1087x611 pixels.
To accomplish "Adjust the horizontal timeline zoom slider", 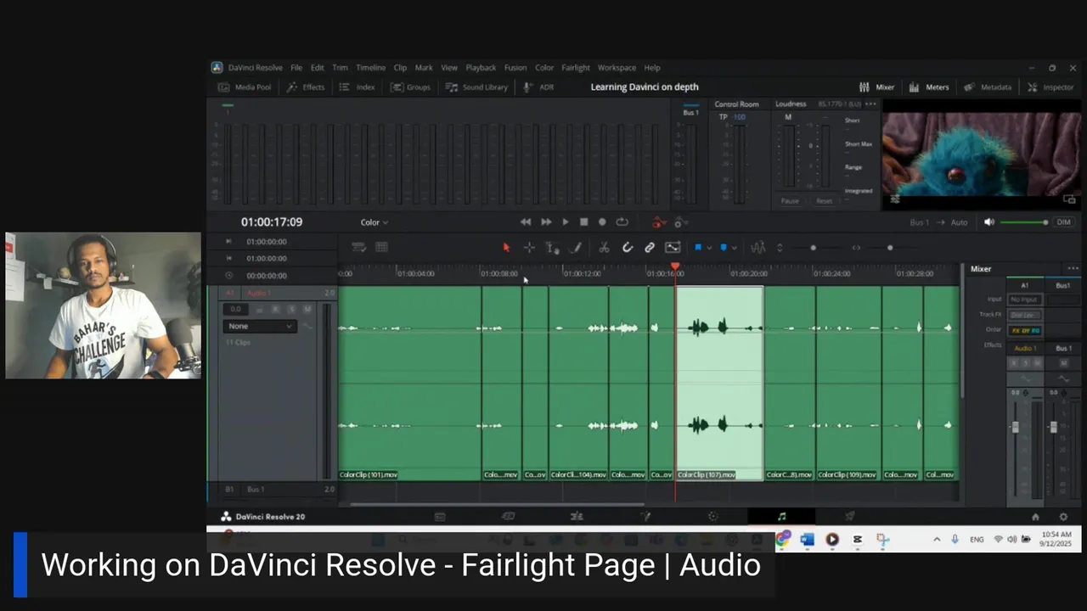I will tap(889, 248).
